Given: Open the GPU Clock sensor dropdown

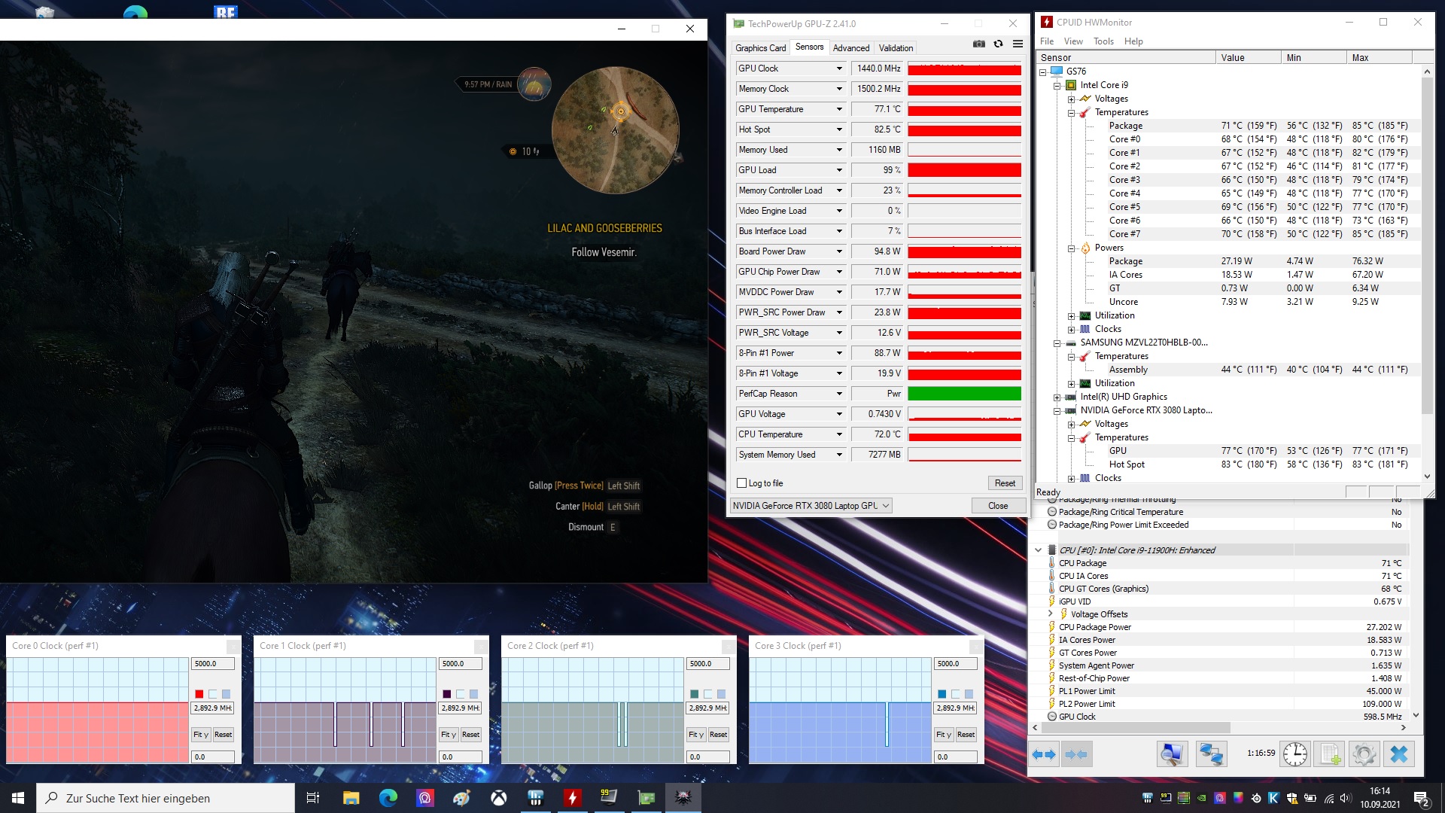Looking at the screenshot, I should tap(839, 69).
